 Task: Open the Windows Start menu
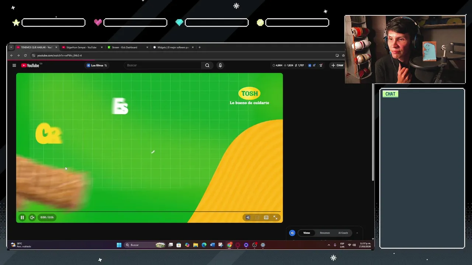pyautogui.click(x=119, y=245)
